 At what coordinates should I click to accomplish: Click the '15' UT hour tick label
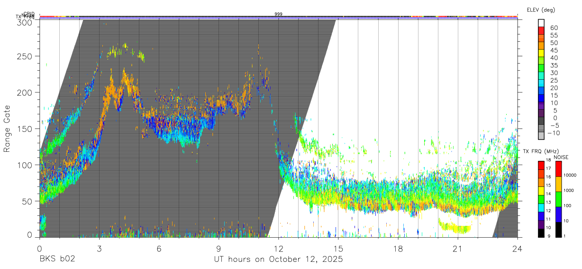point(338,248)
